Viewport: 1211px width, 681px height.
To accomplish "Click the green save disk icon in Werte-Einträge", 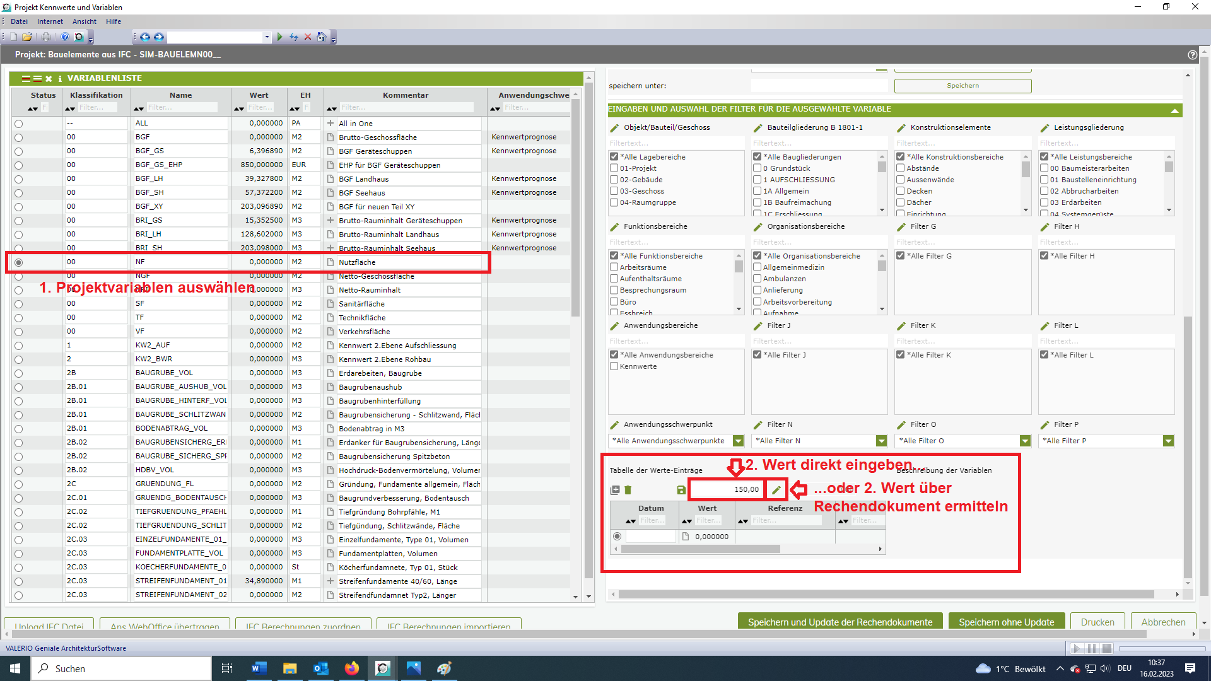I will [681, 490].
